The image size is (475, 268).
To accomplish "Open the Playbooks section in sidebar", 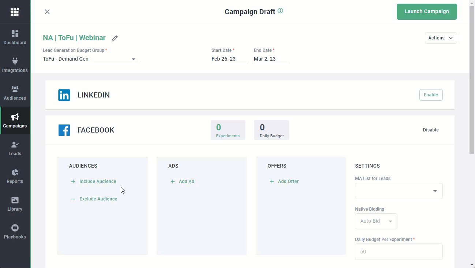I will coord(15,232).
